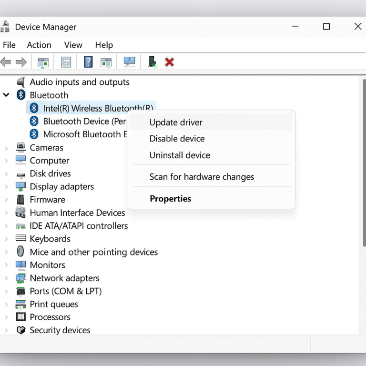Open the View menu
The height and width of the screenshot is (366, 366).
click(x=73, y=45)
